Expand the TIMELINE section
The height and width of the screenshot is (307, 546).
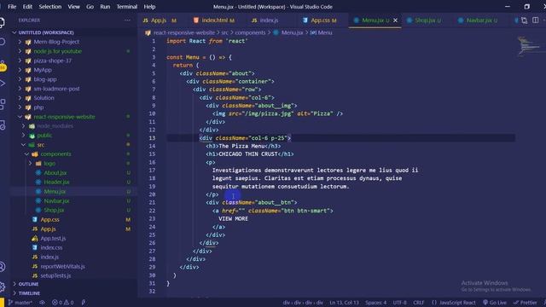point(28,293)
